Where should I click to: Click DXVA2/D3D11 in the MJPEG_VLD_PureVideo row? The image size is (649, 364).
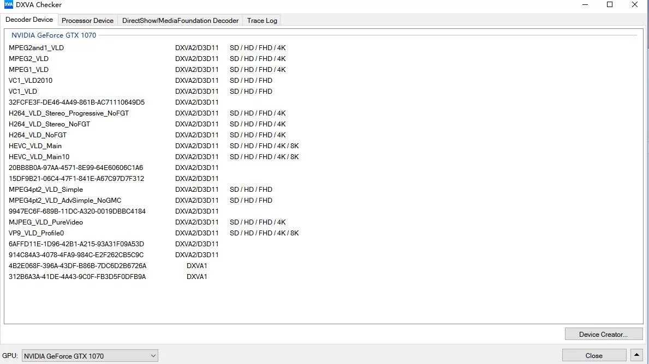(x=197, y=222)
